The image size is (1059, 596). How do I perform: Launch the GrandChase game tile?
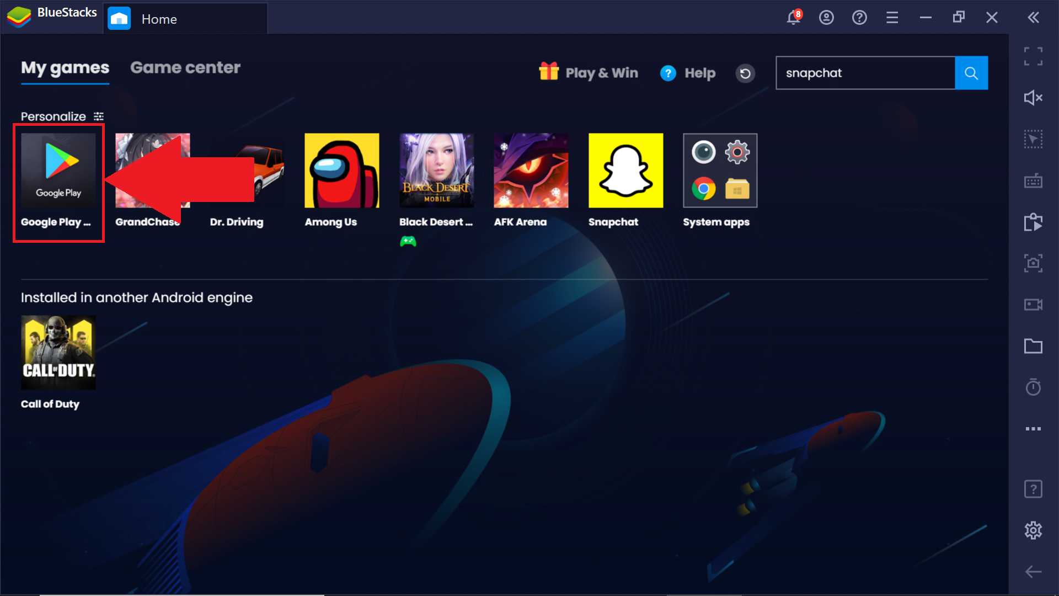(153, 171)
